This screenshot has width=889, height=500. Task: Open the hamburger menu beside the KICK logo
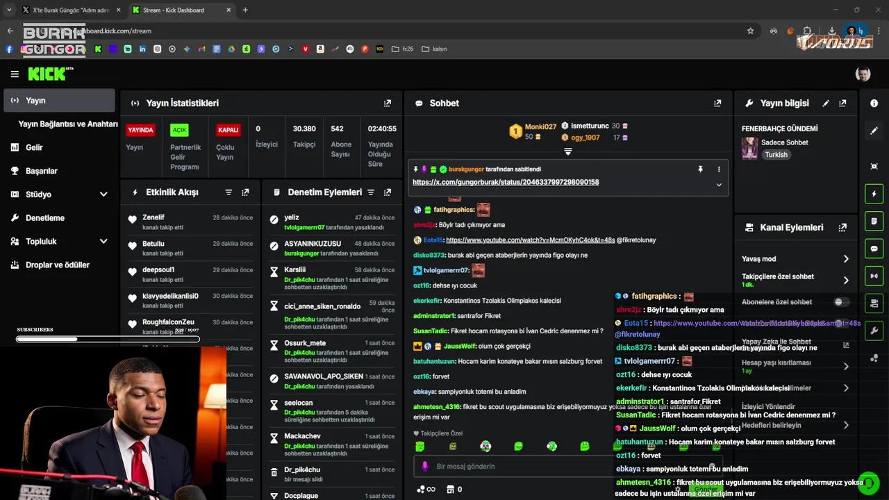point(15,74)
